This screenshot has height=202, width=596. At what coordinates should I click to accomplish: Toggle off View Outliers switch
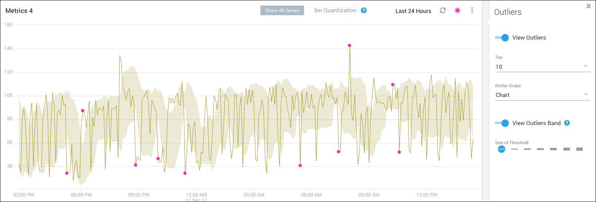click(x=502, y=38)
